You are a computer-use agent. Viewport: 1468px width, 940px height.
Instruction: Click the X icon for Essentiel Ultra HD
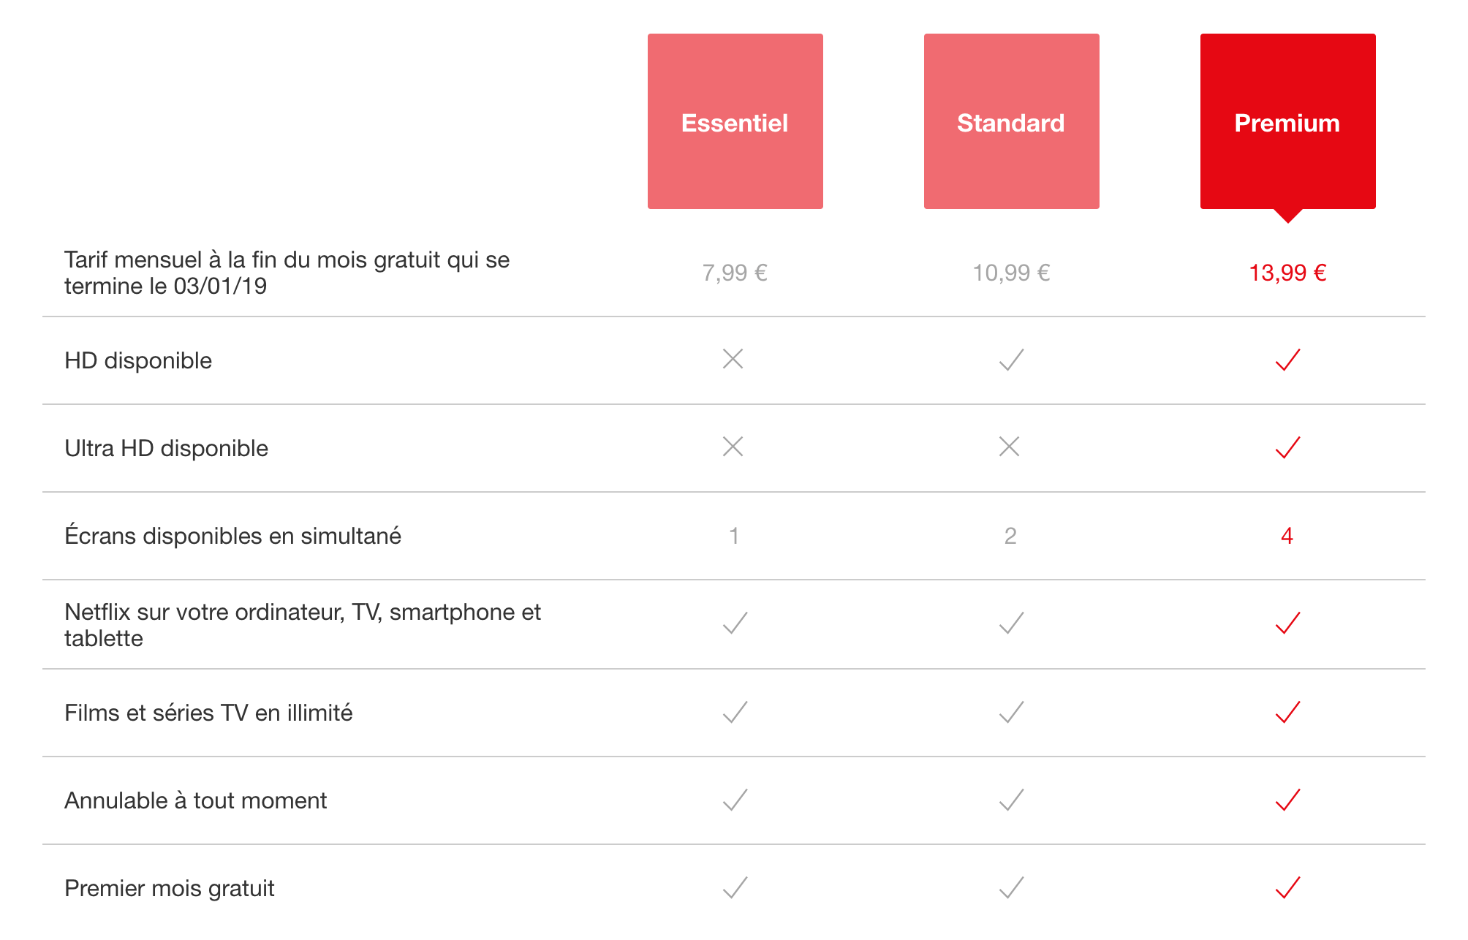733,447
